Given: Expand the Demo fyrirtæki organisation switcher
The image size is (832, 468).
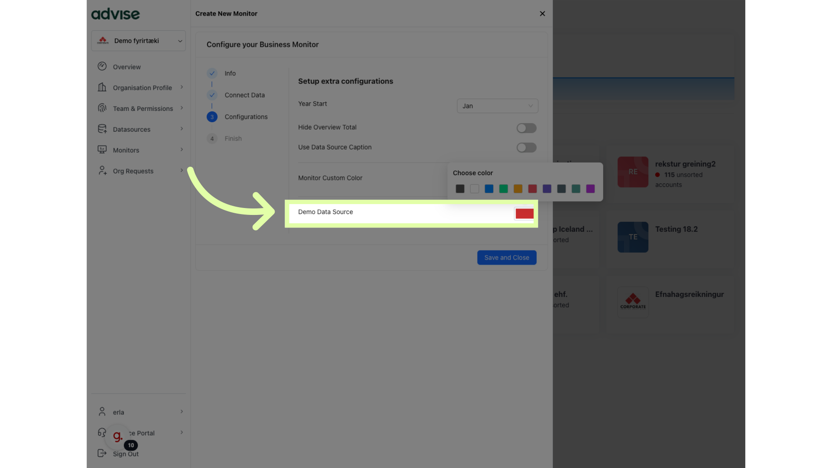Looking at the screenshot, I should coord(180,40).
